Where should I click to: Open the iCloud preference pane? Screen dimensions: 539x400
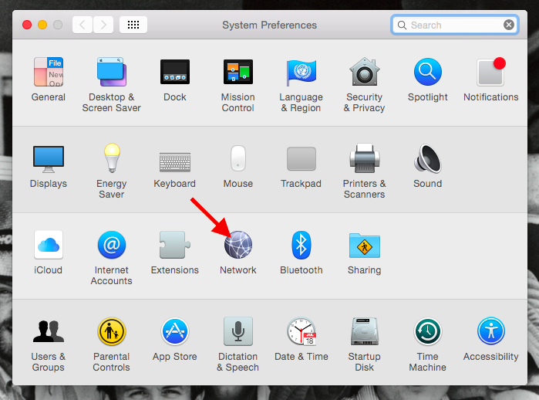click(x=48, y=246)
